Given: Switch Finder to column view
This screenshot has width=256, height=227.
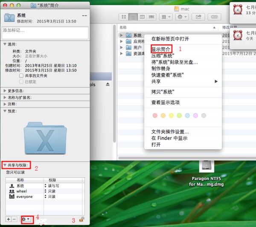Looking at the screenshot, I should 142,17.
